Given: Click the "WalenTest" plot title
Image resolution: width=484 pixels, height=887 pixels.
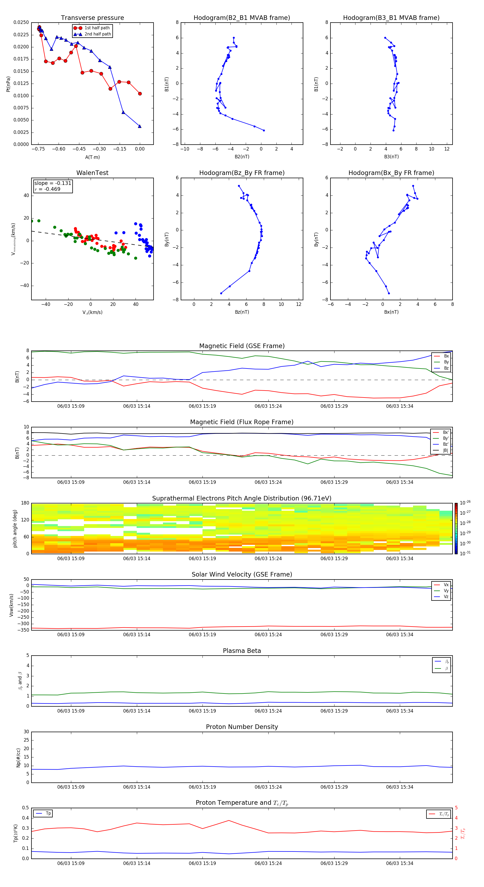Looking at the screenshot, I should tap(92, 173).
